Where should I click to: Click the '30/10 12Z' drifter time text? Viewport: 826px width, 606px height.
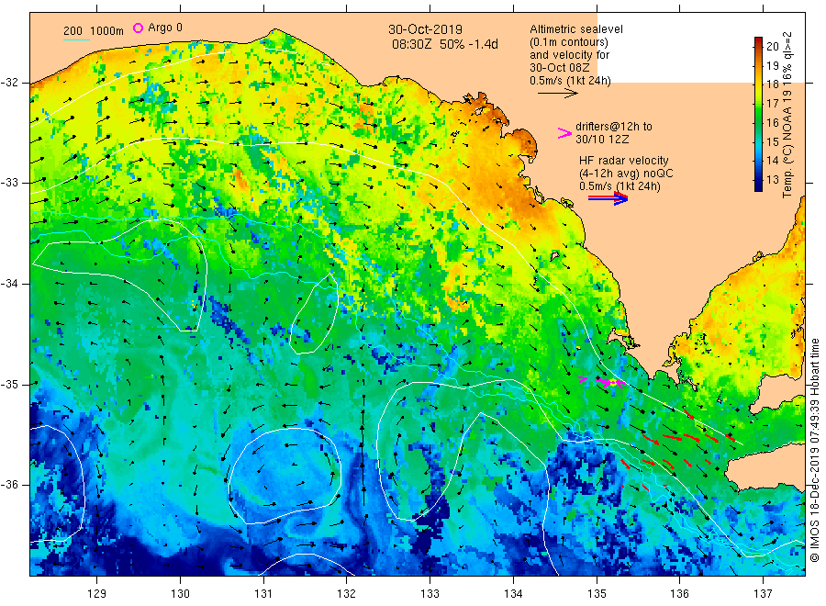click(x=602, y=140)
